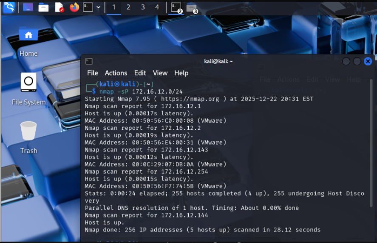
Task: Select the grouped terminal windows taskbar button
Action: tap(176, 7)
